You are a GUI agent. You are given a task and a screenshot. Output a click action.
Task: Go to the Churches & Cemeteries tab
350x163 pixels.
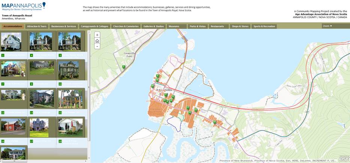click(126, 27)
